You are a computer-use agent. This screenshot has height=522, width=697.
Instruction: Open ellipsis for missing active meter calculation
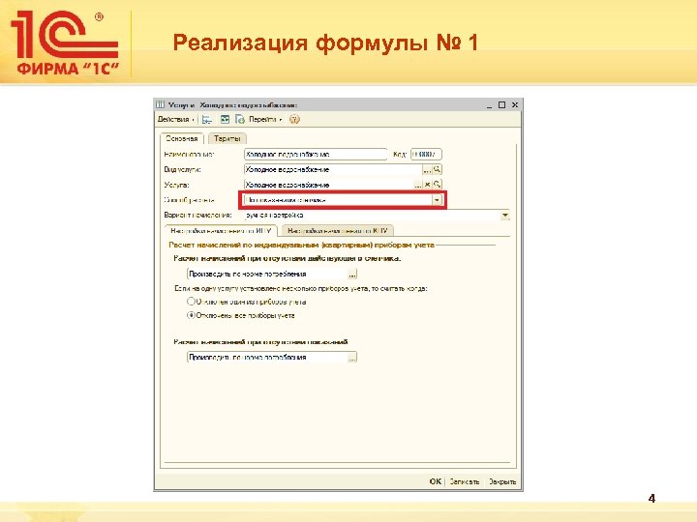point(352,274)
